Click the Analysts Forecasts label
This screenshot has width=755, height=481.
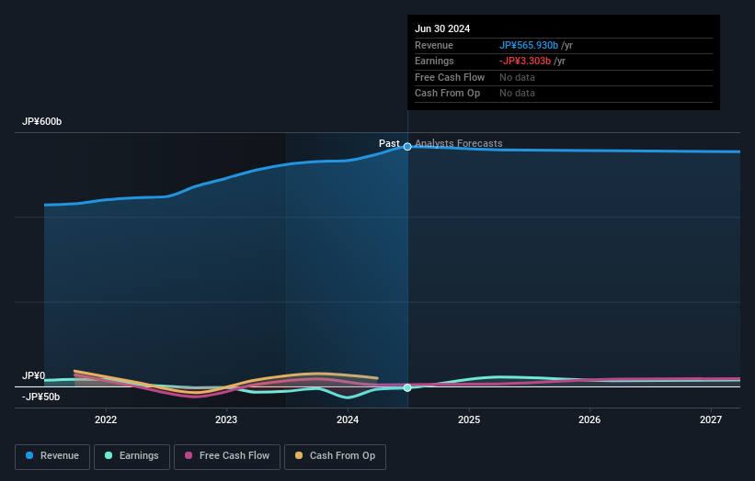coord(458,144)
